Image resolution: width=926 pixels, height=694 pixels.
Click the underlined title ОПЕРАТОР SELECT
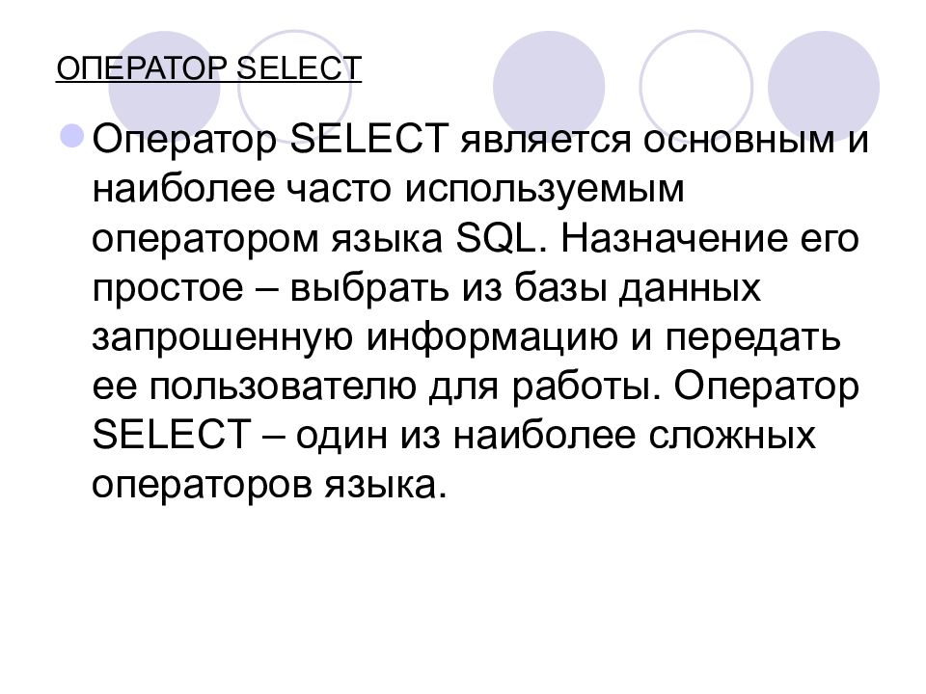tap(208, 68)
